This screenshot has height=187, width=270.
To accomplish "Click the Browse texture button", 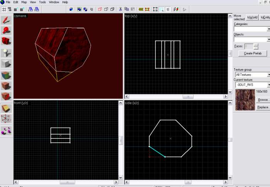I will [x=263, y=99].
